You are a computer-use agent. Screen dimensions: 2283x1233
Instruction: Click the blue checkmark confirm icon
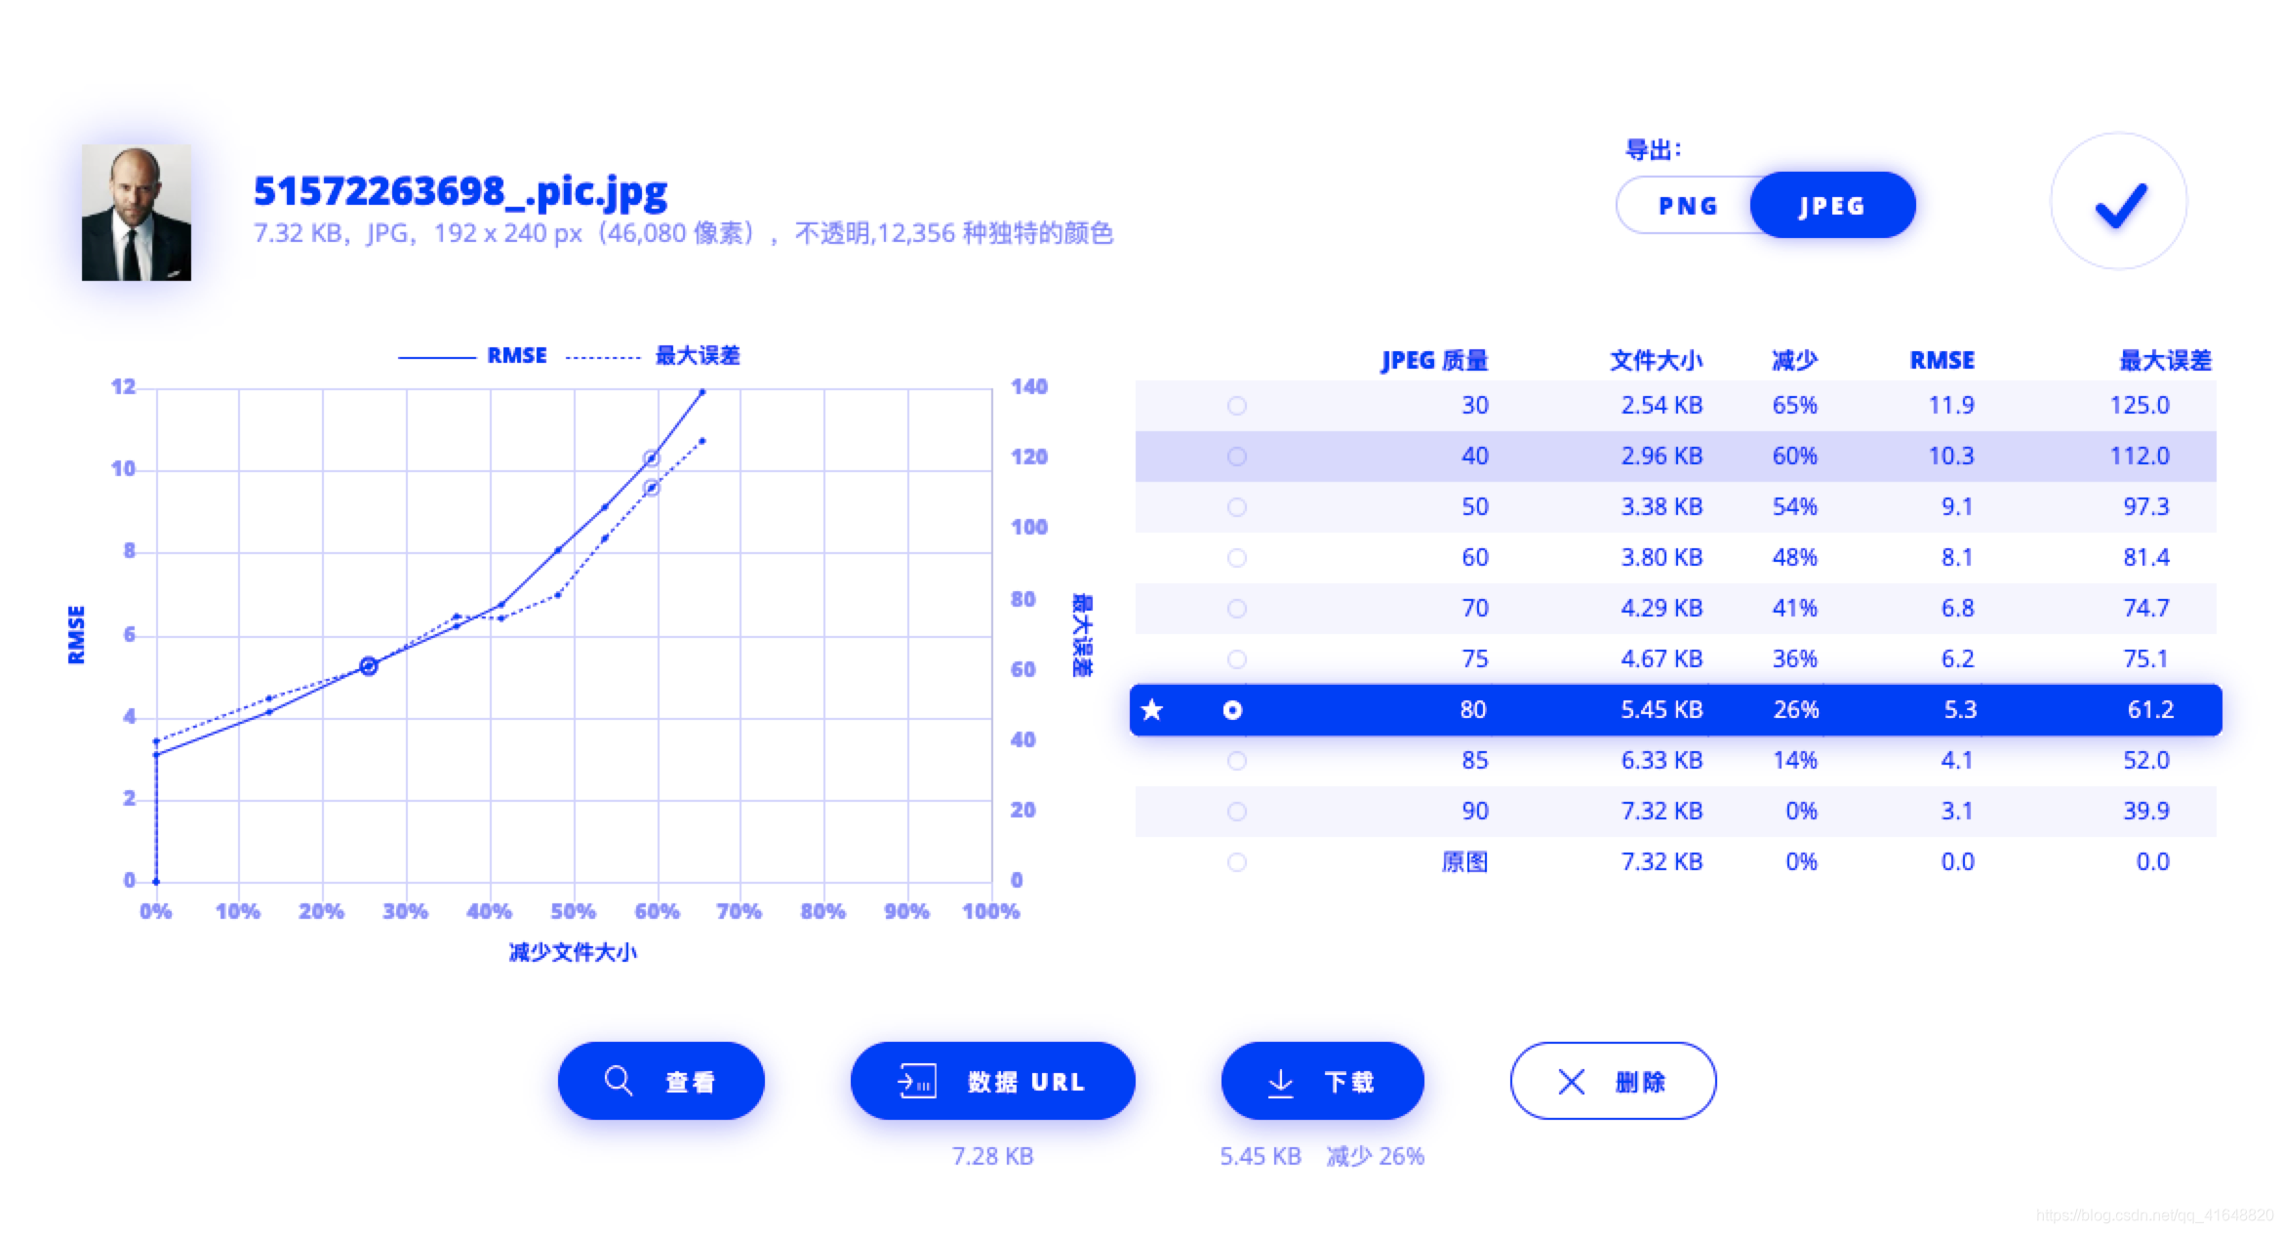click(x=2119, y=203)
